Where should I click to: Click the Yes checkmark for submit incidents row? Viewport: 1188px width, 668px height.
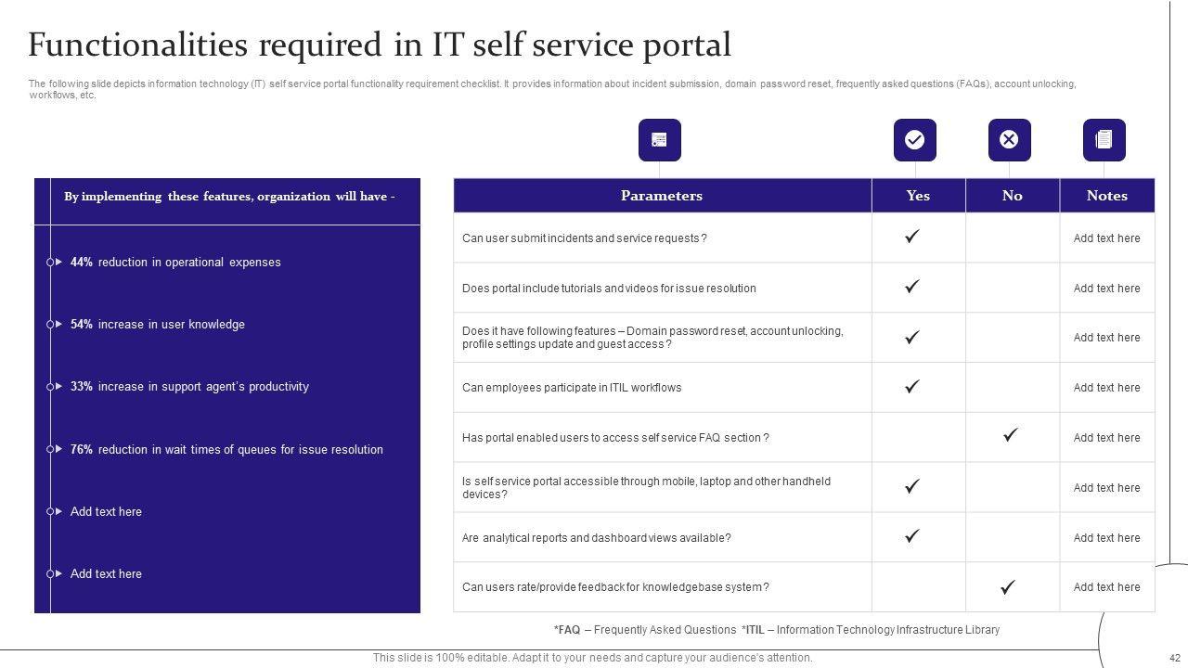(x=912, y=238)
